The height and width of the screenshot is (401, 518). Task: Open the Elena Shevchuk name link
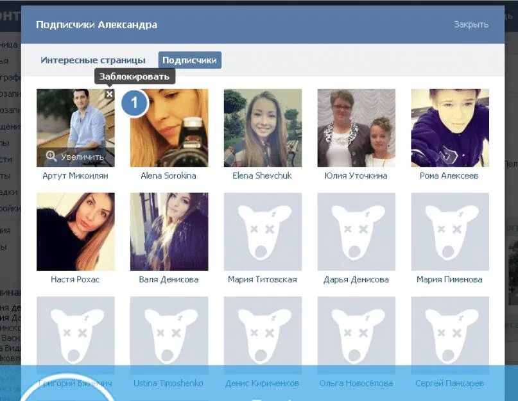262,176
